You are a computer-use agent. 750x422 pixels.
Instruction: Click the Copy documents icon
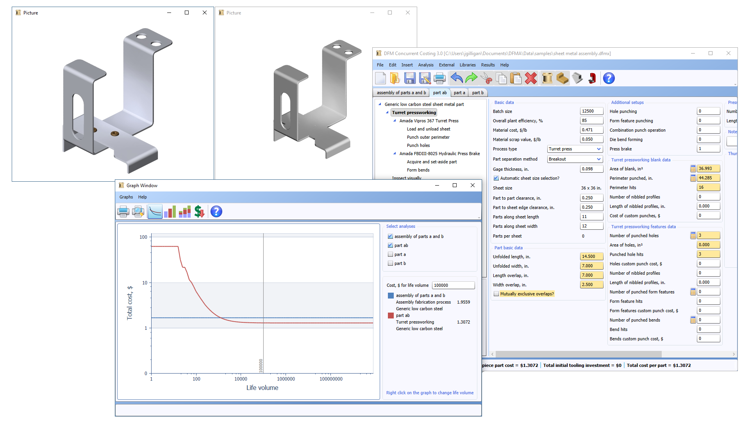[x=501, y=79]
